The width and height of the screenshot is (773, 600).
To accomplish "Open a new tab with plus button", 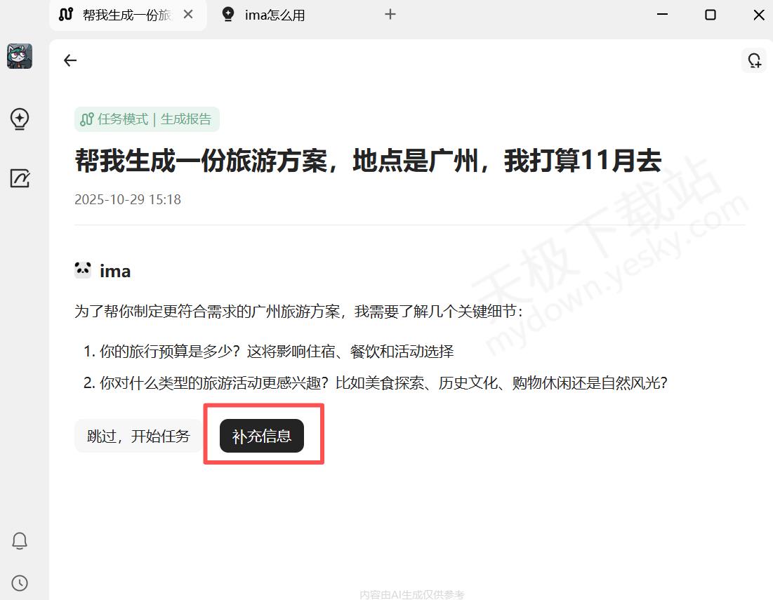I will pyautogui.click(x=390, y=14).
